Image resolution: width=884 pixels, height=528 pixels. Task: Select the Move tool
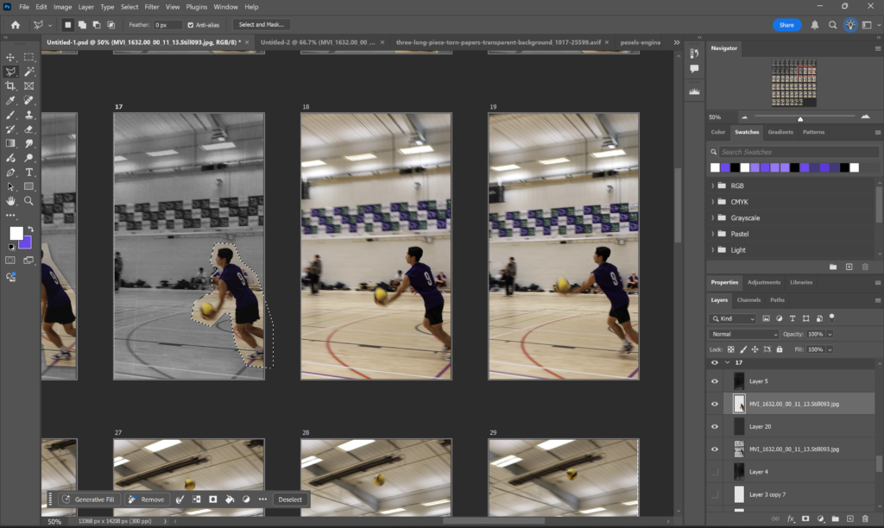pyautogui.click(x=10, y=57)
